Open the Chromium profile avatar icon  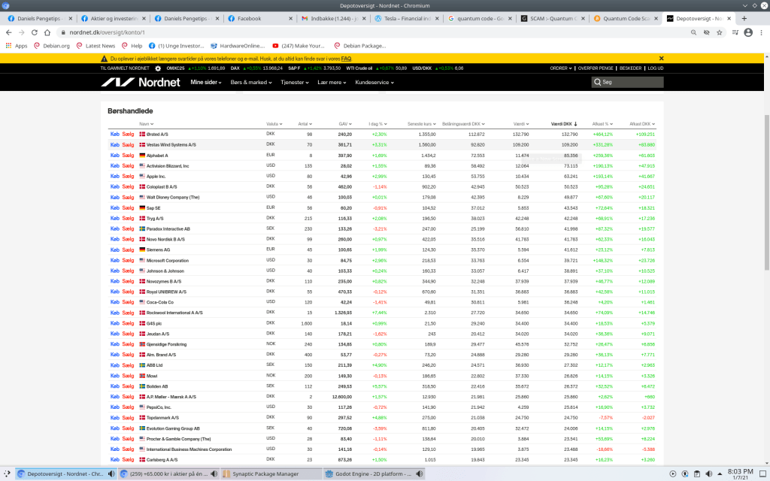coord(748,32)
